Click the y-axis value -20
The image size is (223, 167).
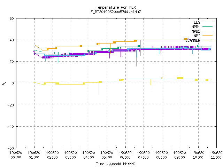point(11,105)
